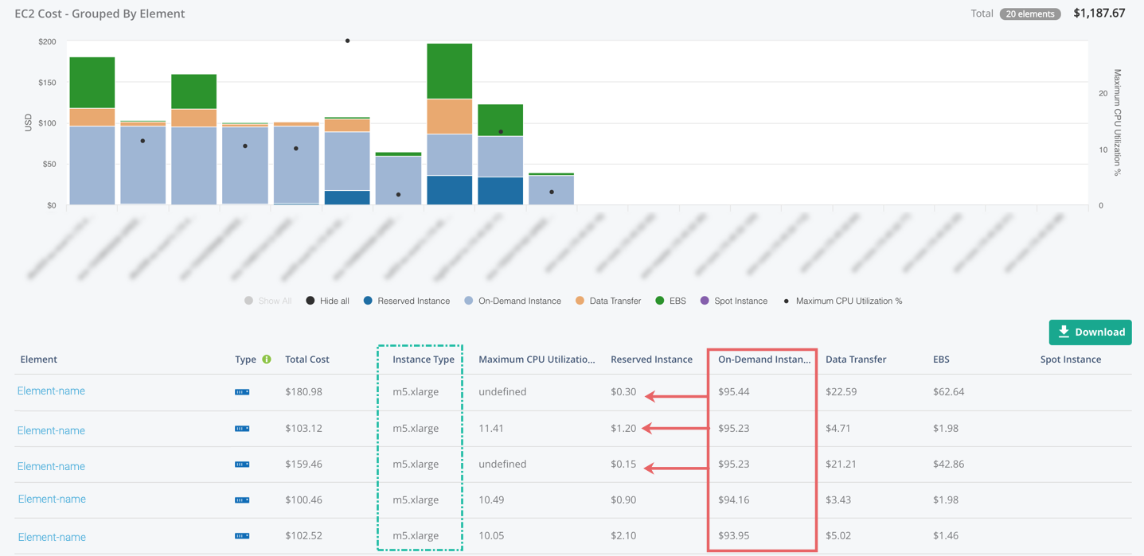Click the $159.46 total cost cell
Viewport: 1144px width, 556px height.
303,464
